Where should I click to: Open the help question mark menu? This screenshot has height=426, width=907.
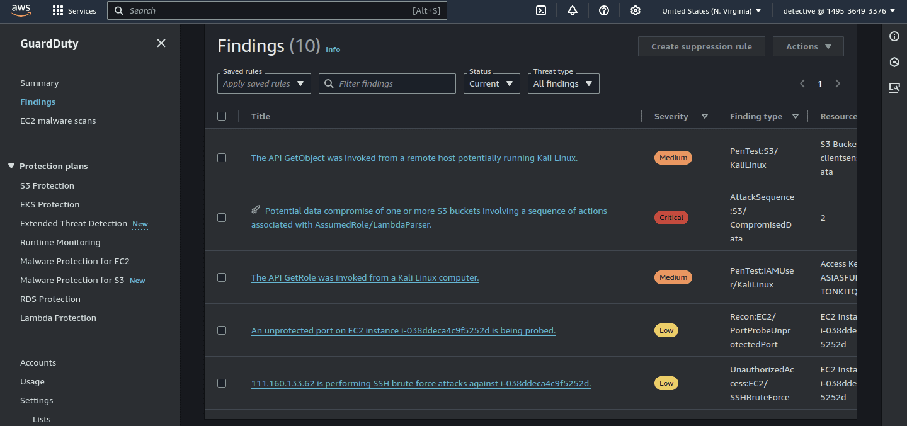coord(604,11)
